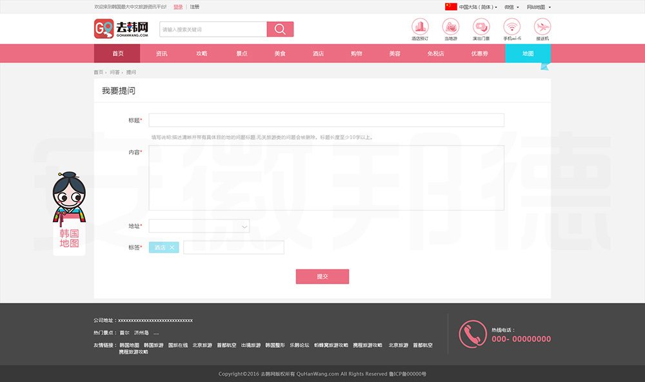The image size is (645, 382).
Task: Open the 地址 select dropdown
Action: pos(199,226)
